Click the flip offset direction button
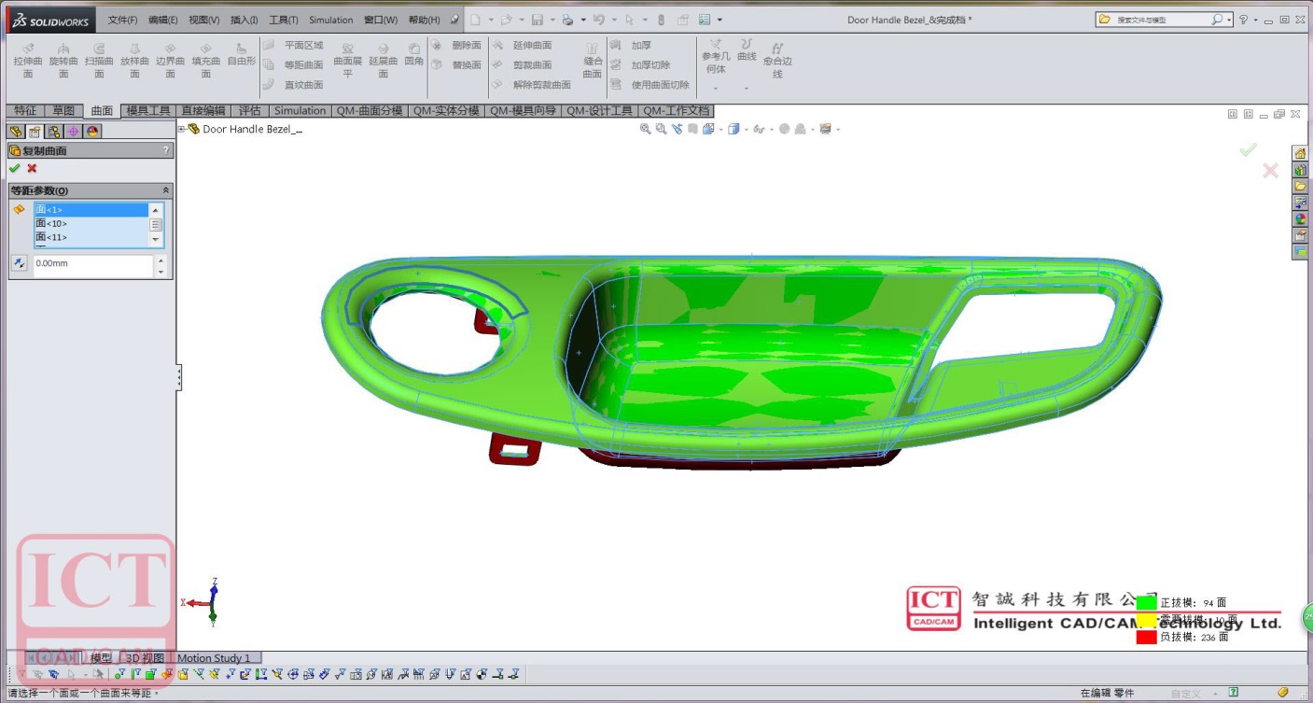The image size is (1313, 703). pos(19,264)
